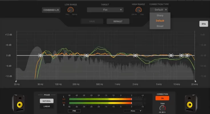Open the Target curve dropdown
This screenshot has width=210, height=114.
click(105, 10)
